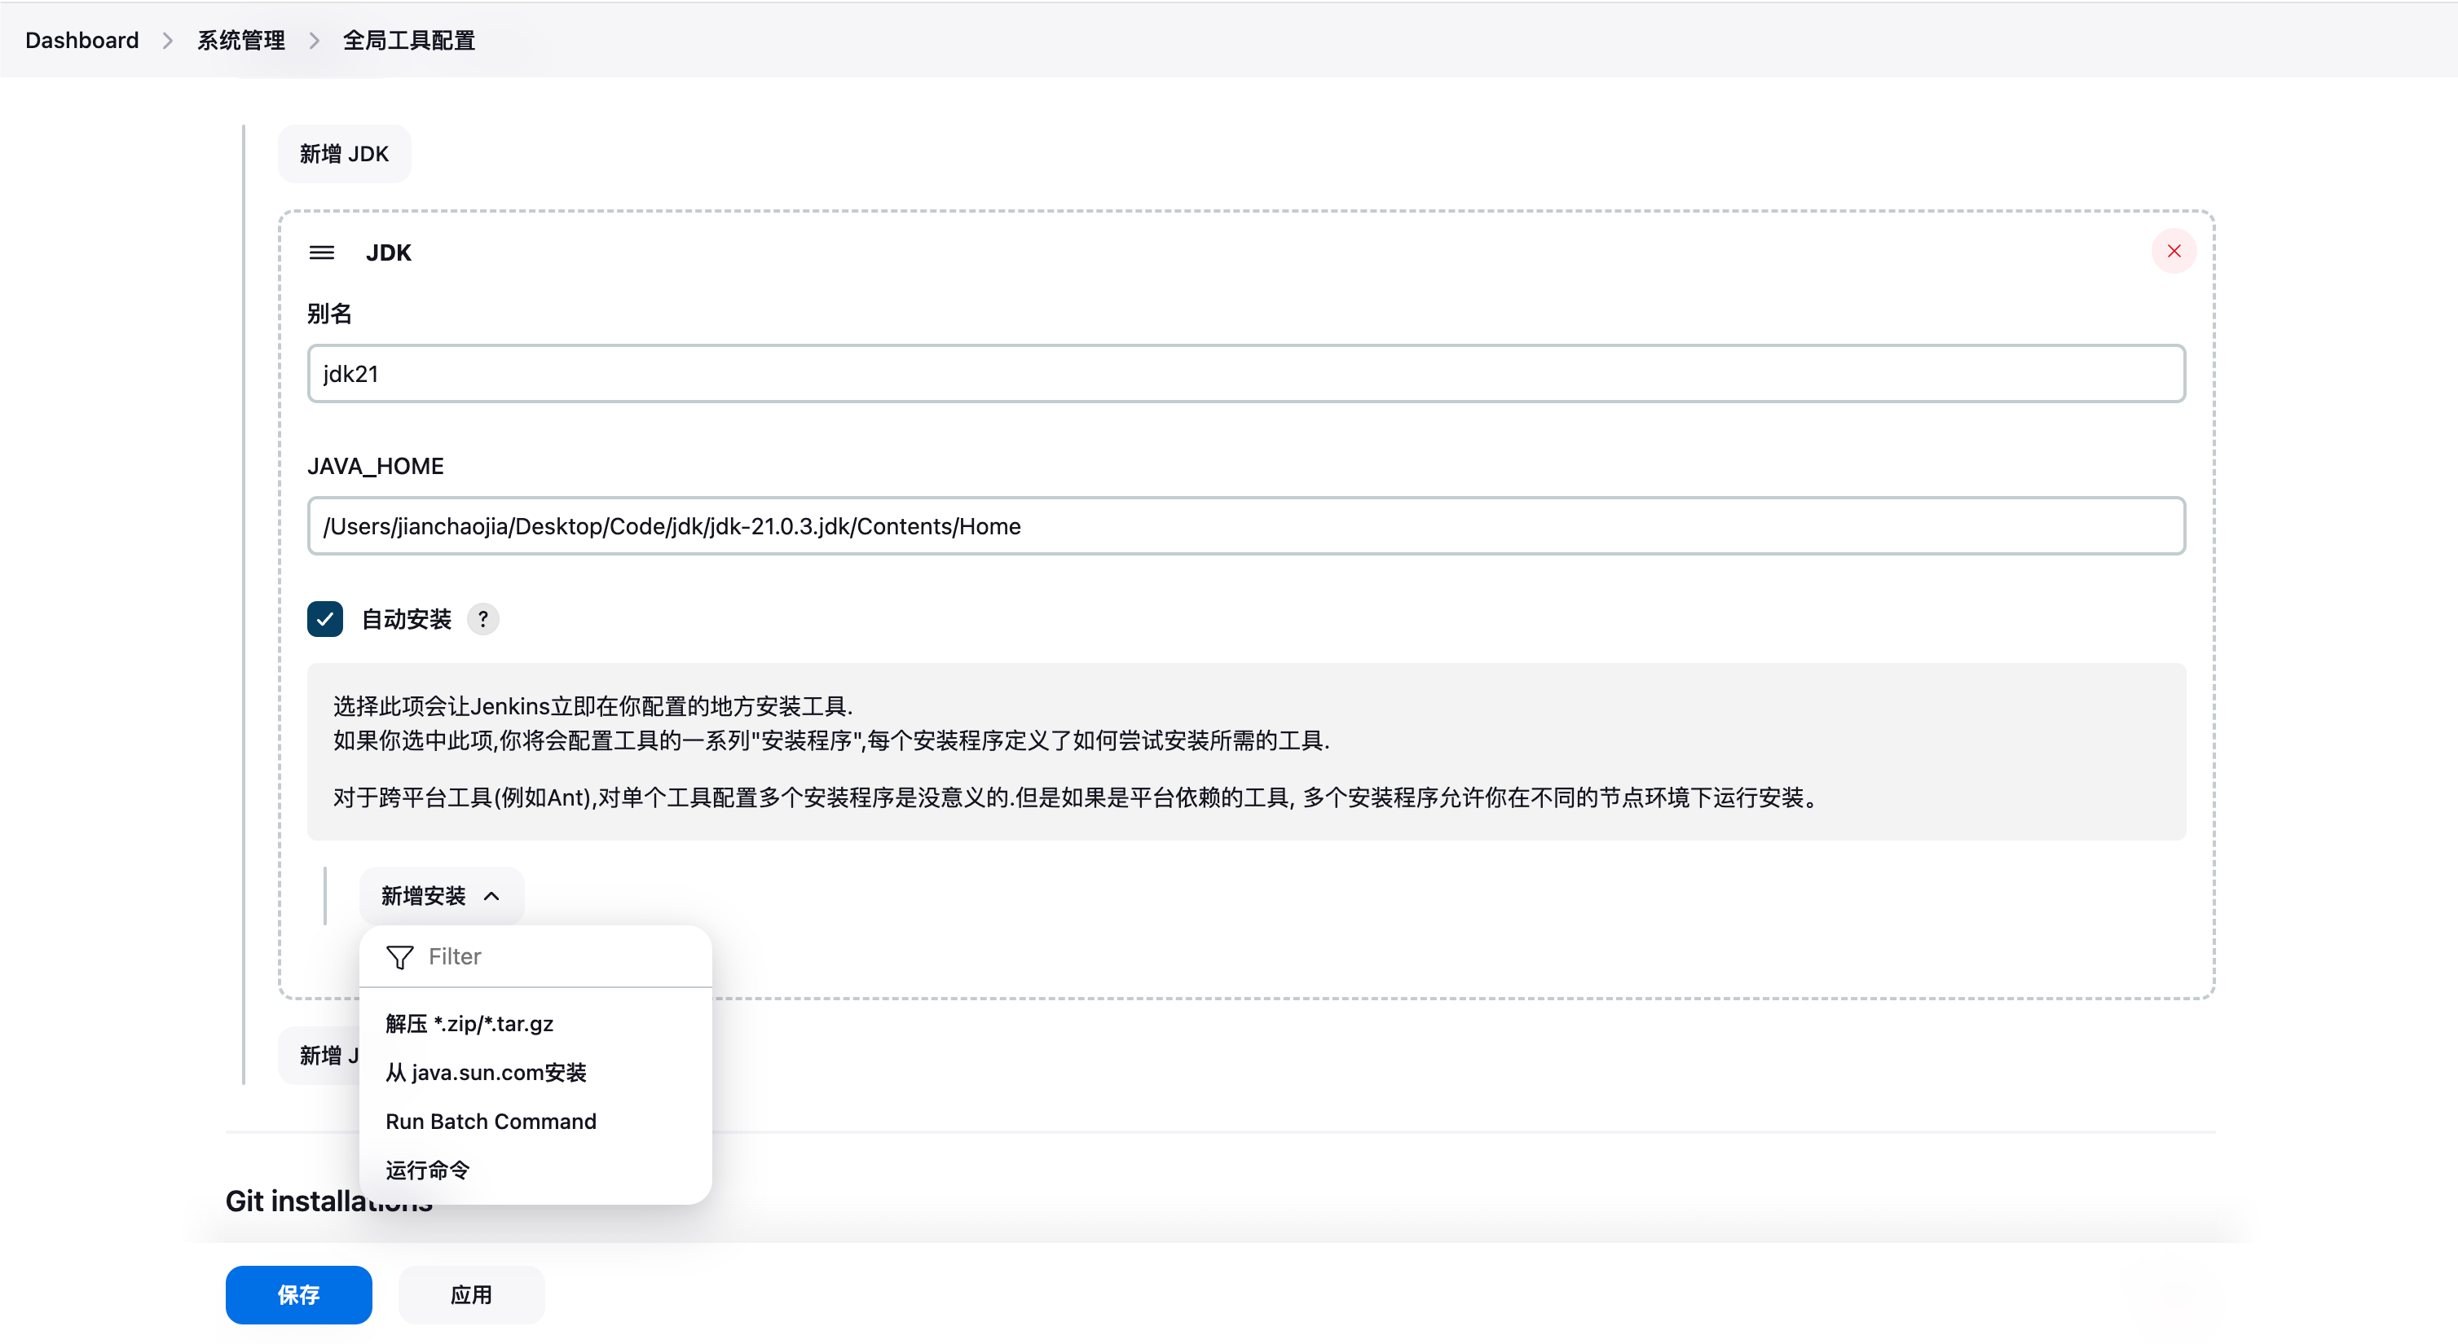
Task: Click the JDK section title
Action: point(389,253)
